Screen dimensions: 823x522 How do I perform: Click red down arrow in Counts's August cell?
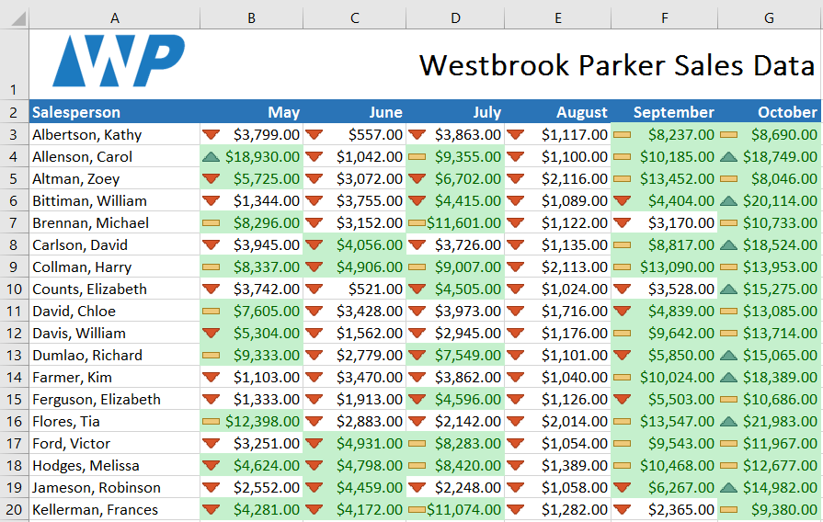pos(515,289)
